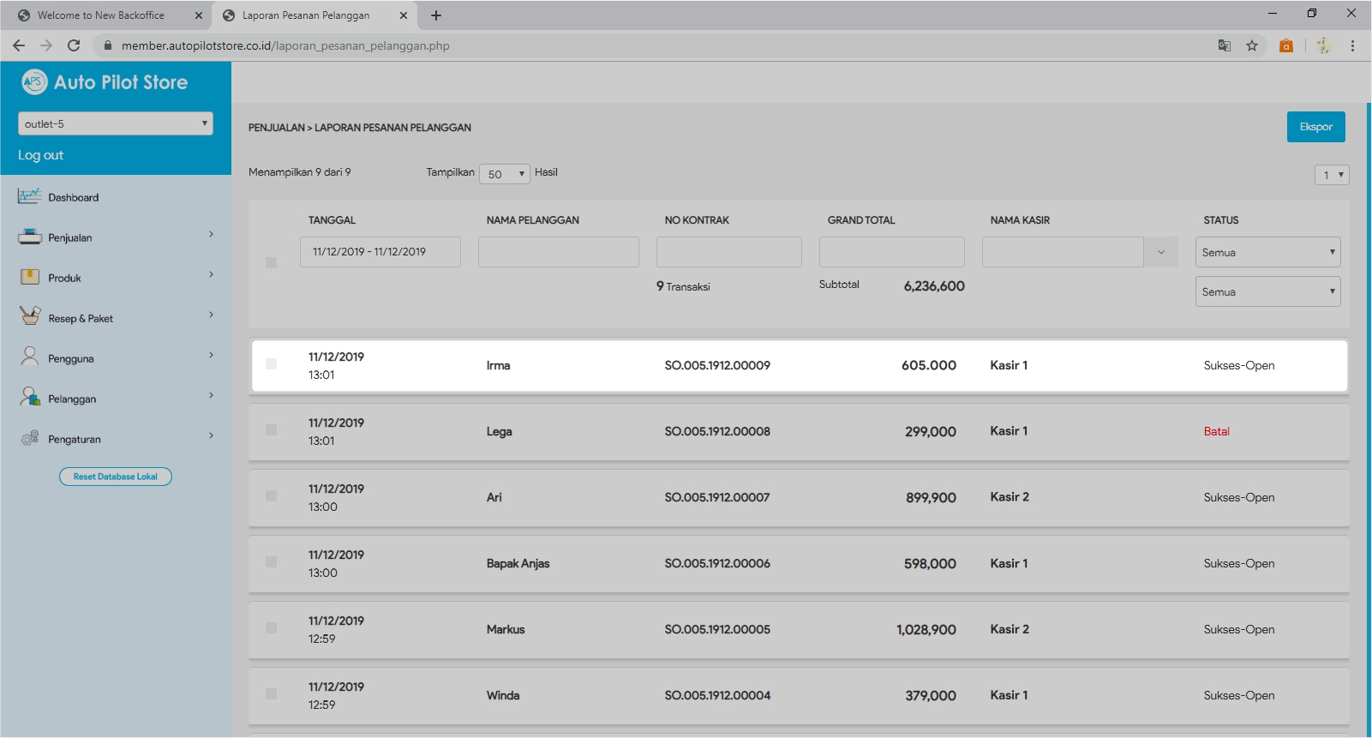Screen dimensions: 1372x738
Task: Click the Pengguna user icon
Action: [29, 357]
